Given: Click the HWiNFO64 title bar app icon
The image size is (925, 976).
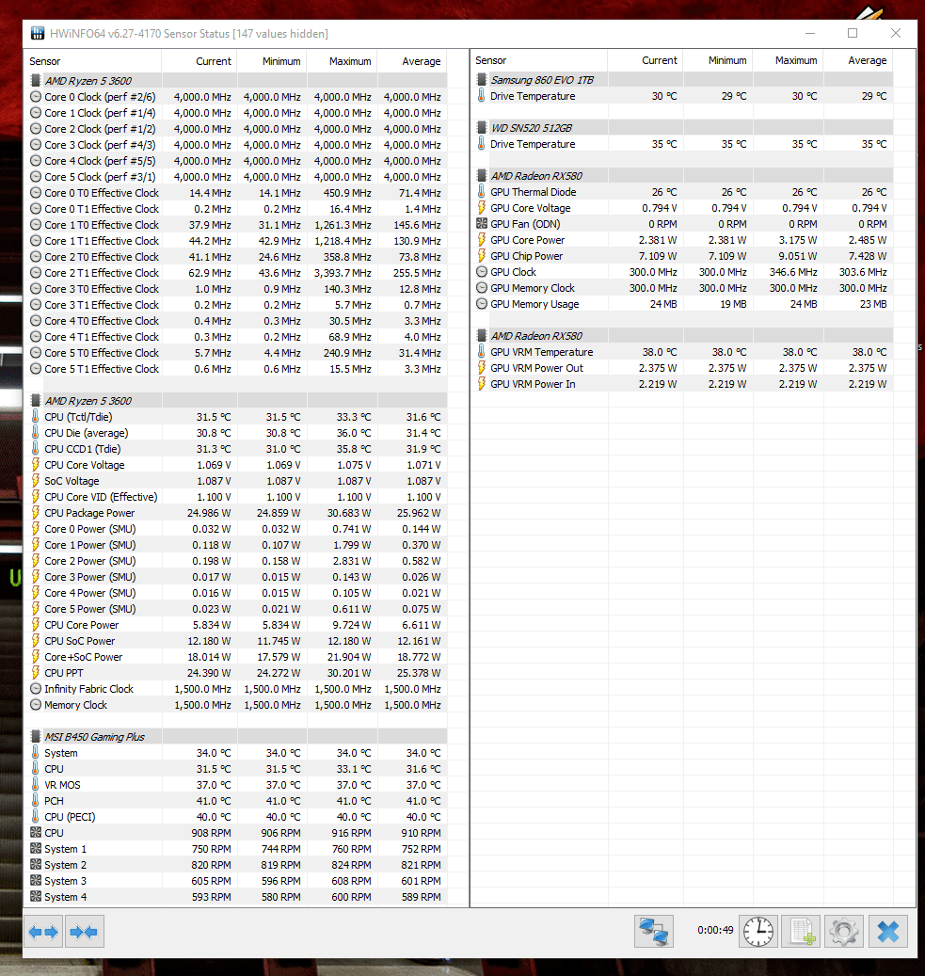Looking at the screenshot, I should pos(38,33).
